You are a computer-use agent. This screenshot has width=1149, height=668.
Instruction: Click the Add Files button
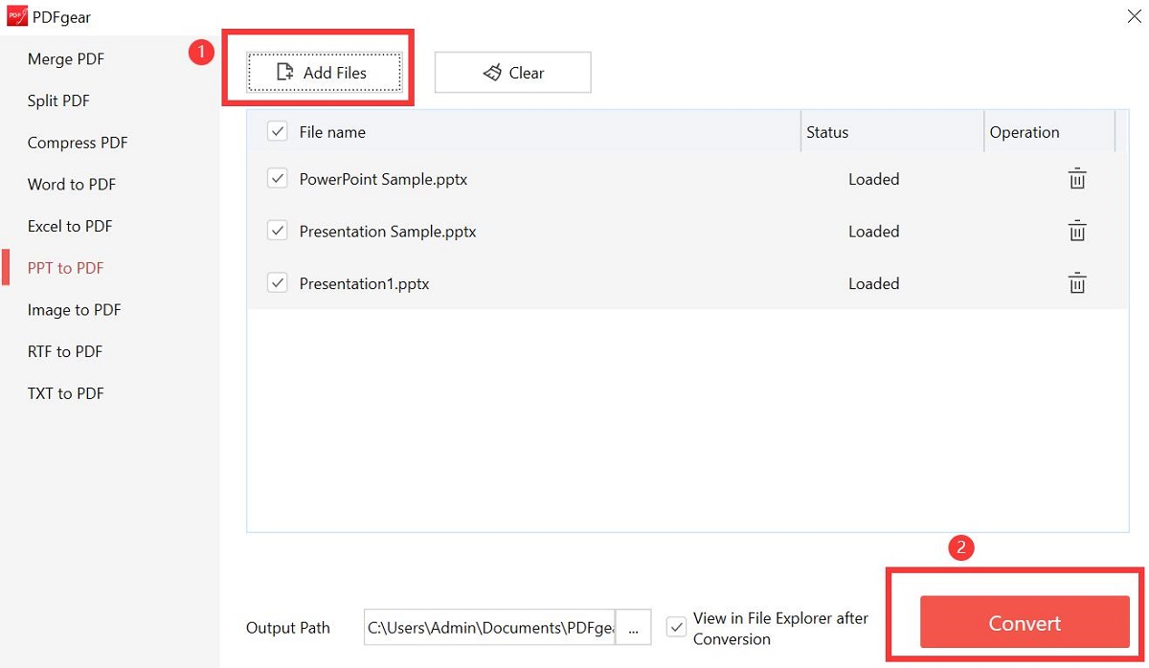324,72
